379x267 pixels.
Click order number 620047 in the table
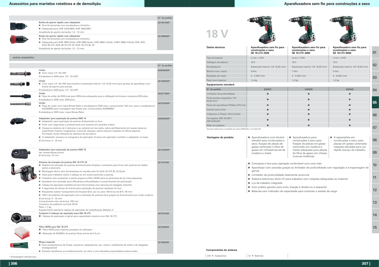coord(267,89)
